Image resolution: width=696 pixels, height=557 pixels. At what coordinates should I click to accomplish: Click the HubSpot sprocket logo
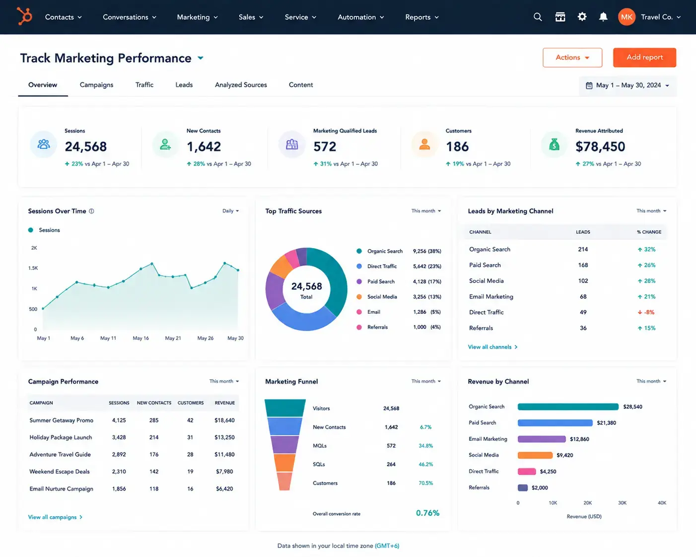pos(24,16)
